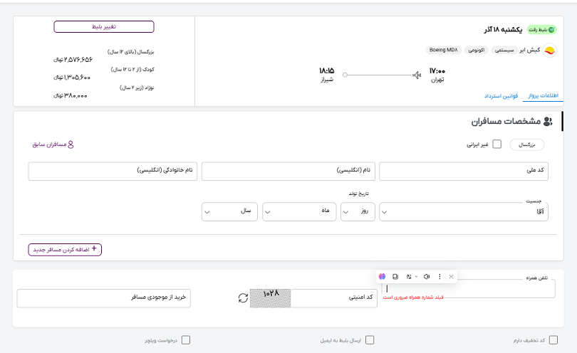Click the کد ملی input field
Screen dimensions: 577x353
point(464,172)
